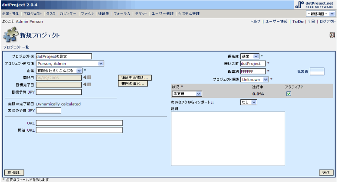Image resolution: width=339 pixels, height=182 pixels.
Task: Open the システム管理 menu
Action: (189, 13)
